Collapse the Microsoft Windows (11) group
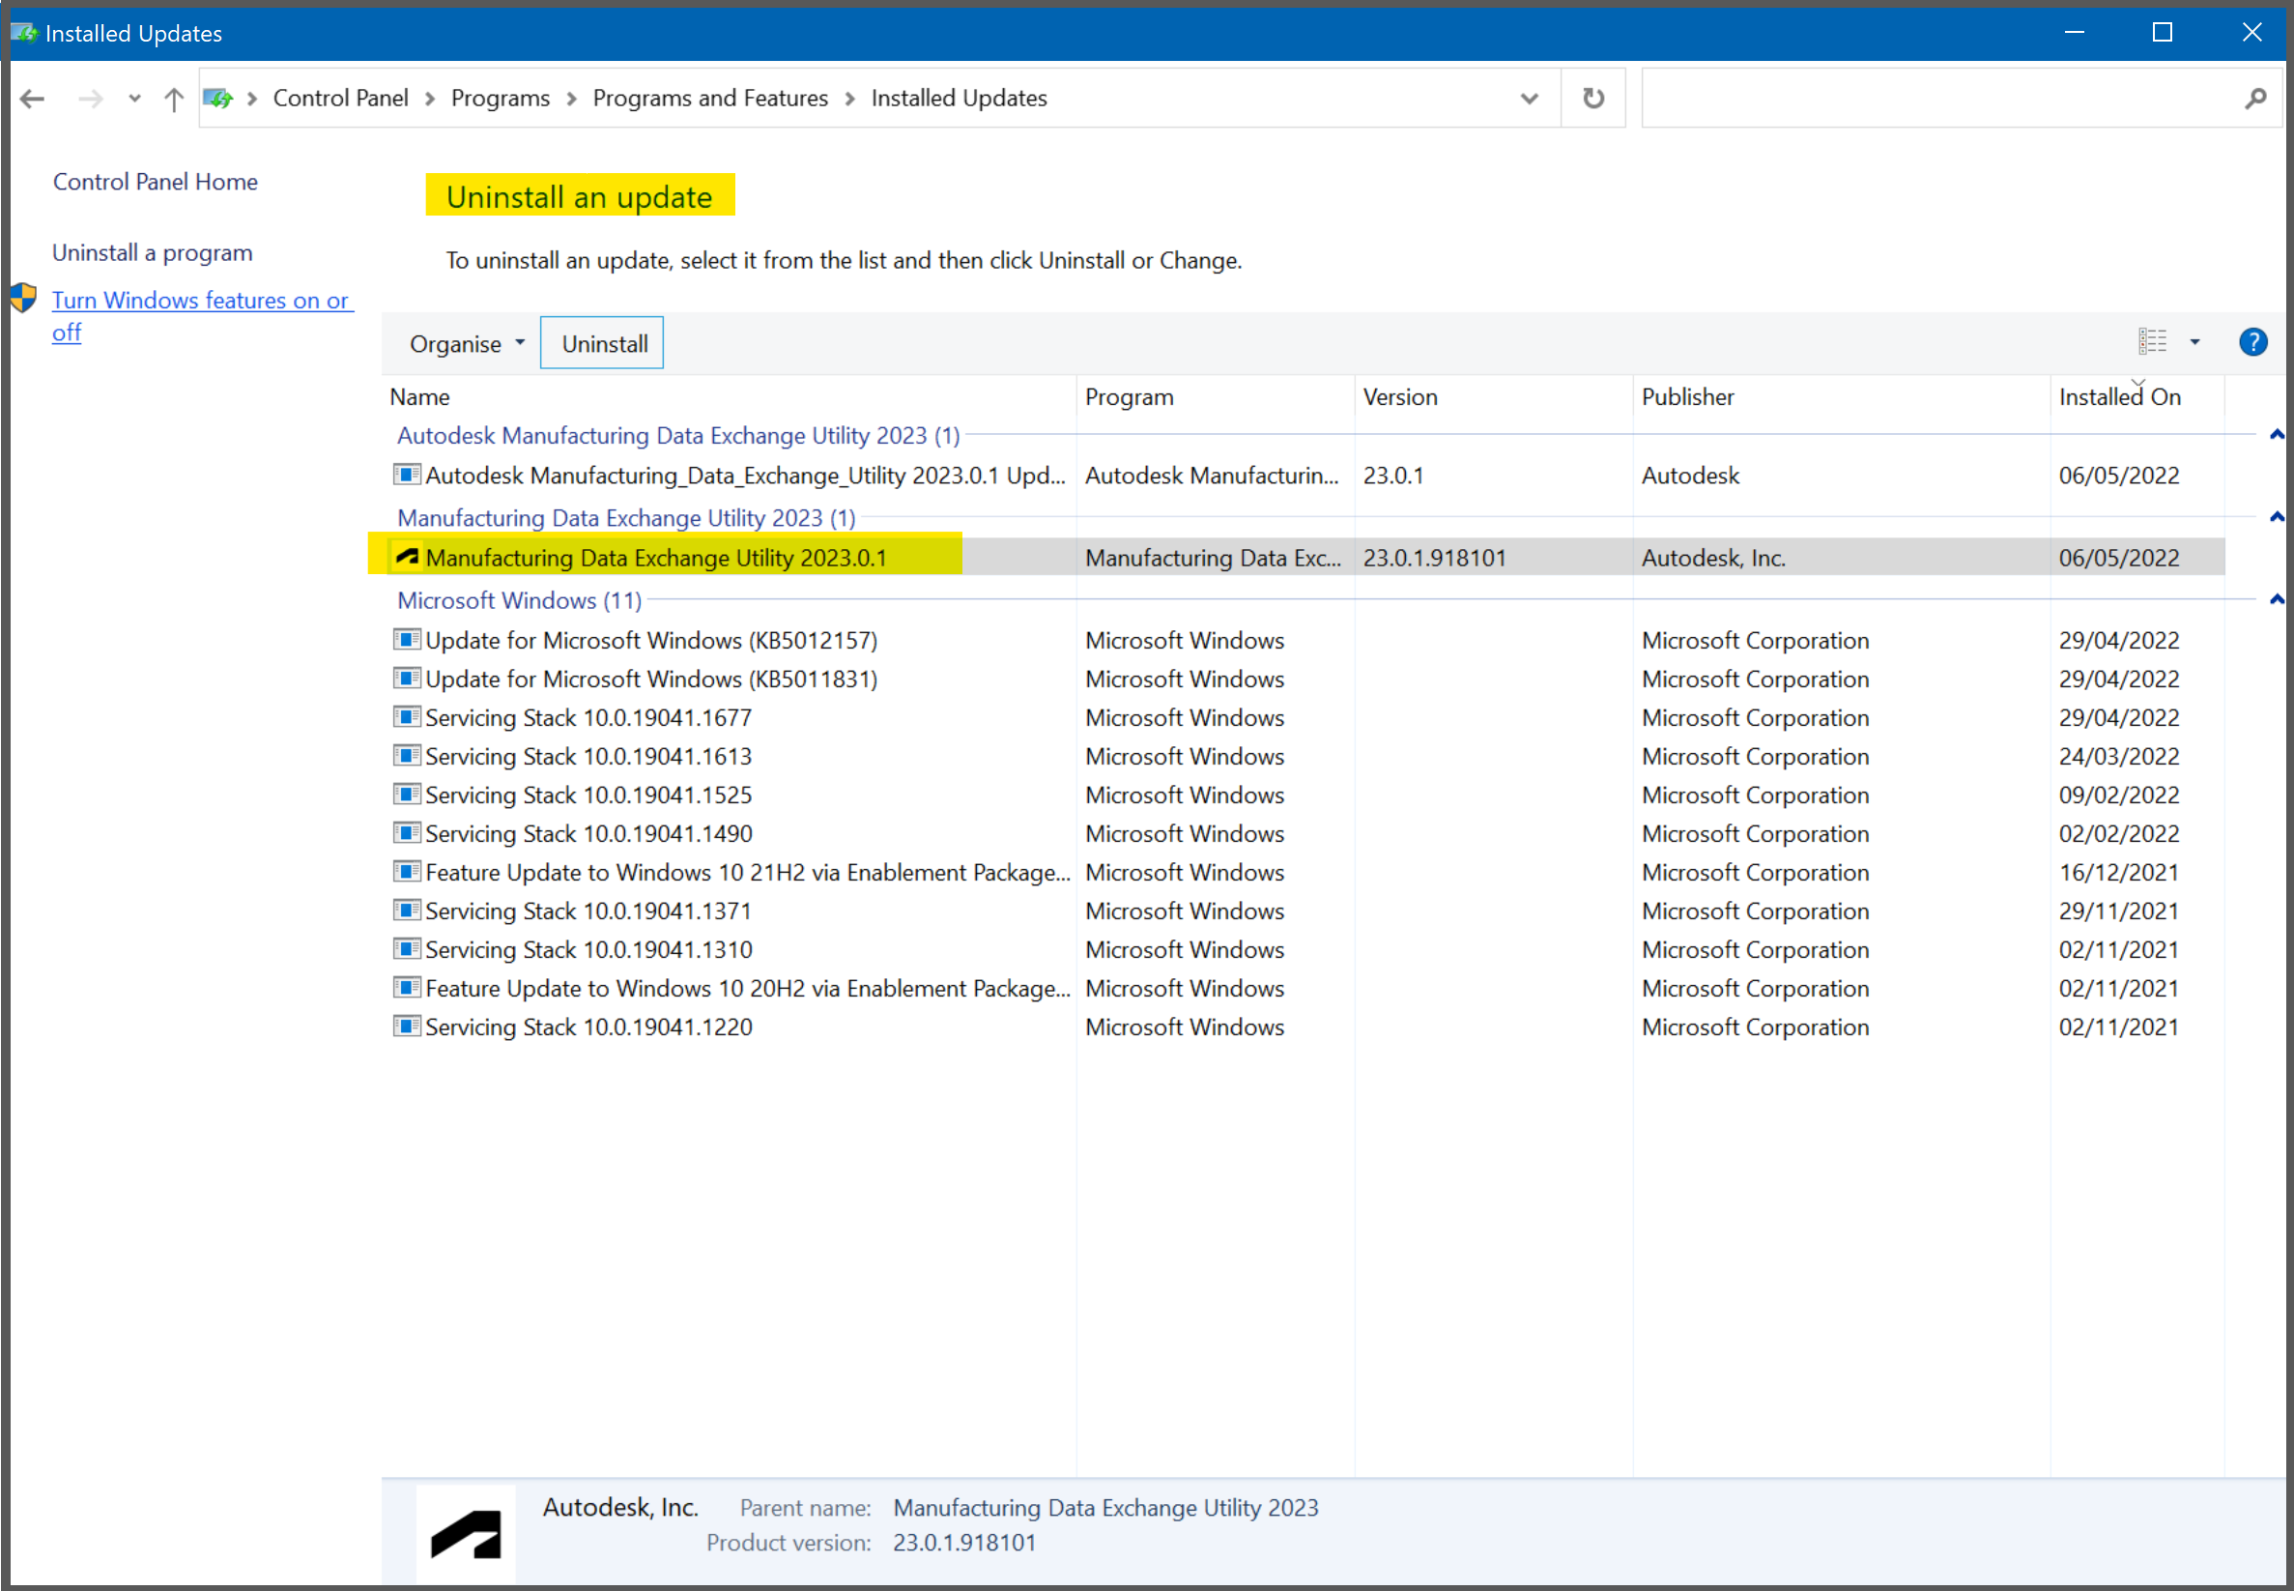Image resolution: width=2294 pixels, height=1591 pixels. 2276,599
